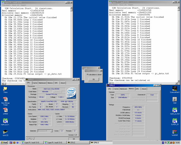Select the SUPER_PI desktop icon

[175, 122]
